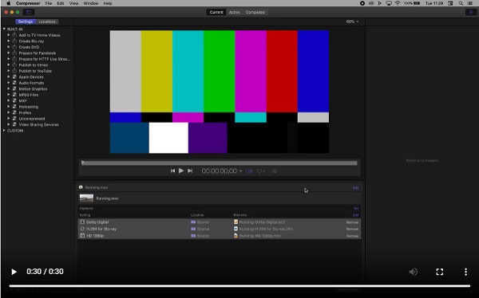479x298 pixels.
Task: Click the Running.mov thumbnail
Action: pyautogui.click(x=86, y=198)
